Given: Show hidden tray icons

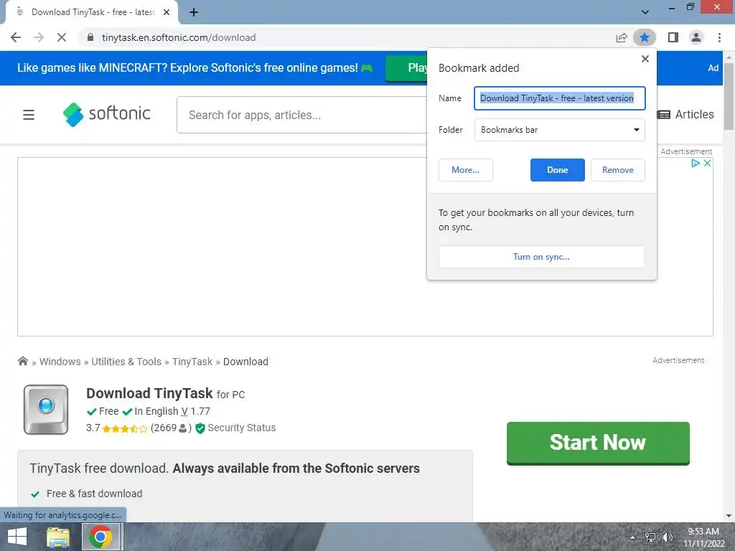Looking at the screenshot, I should click(x=633, y=537).
